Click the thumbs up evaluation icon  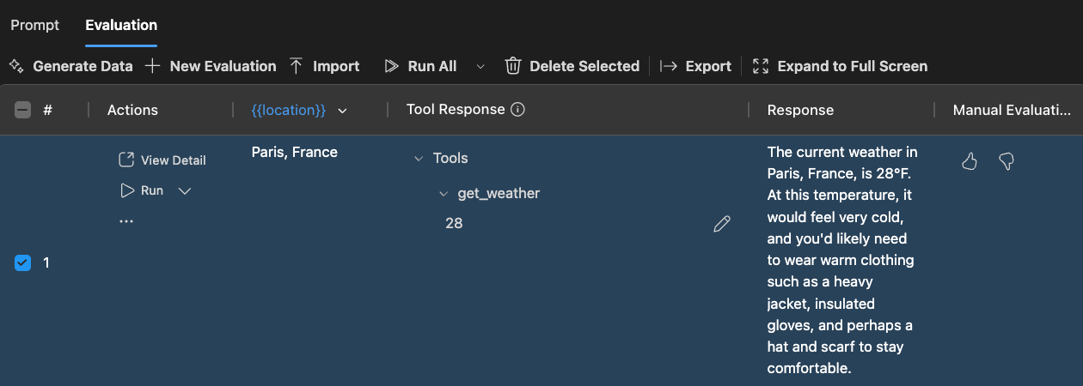[x=970, y=161]
